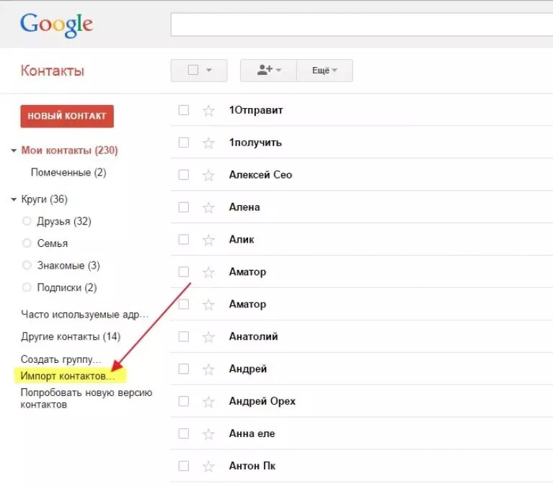Viewport: 553px width, 486px height.
Task: Open the Знакомые (3) circle
Action: (68, 266)
